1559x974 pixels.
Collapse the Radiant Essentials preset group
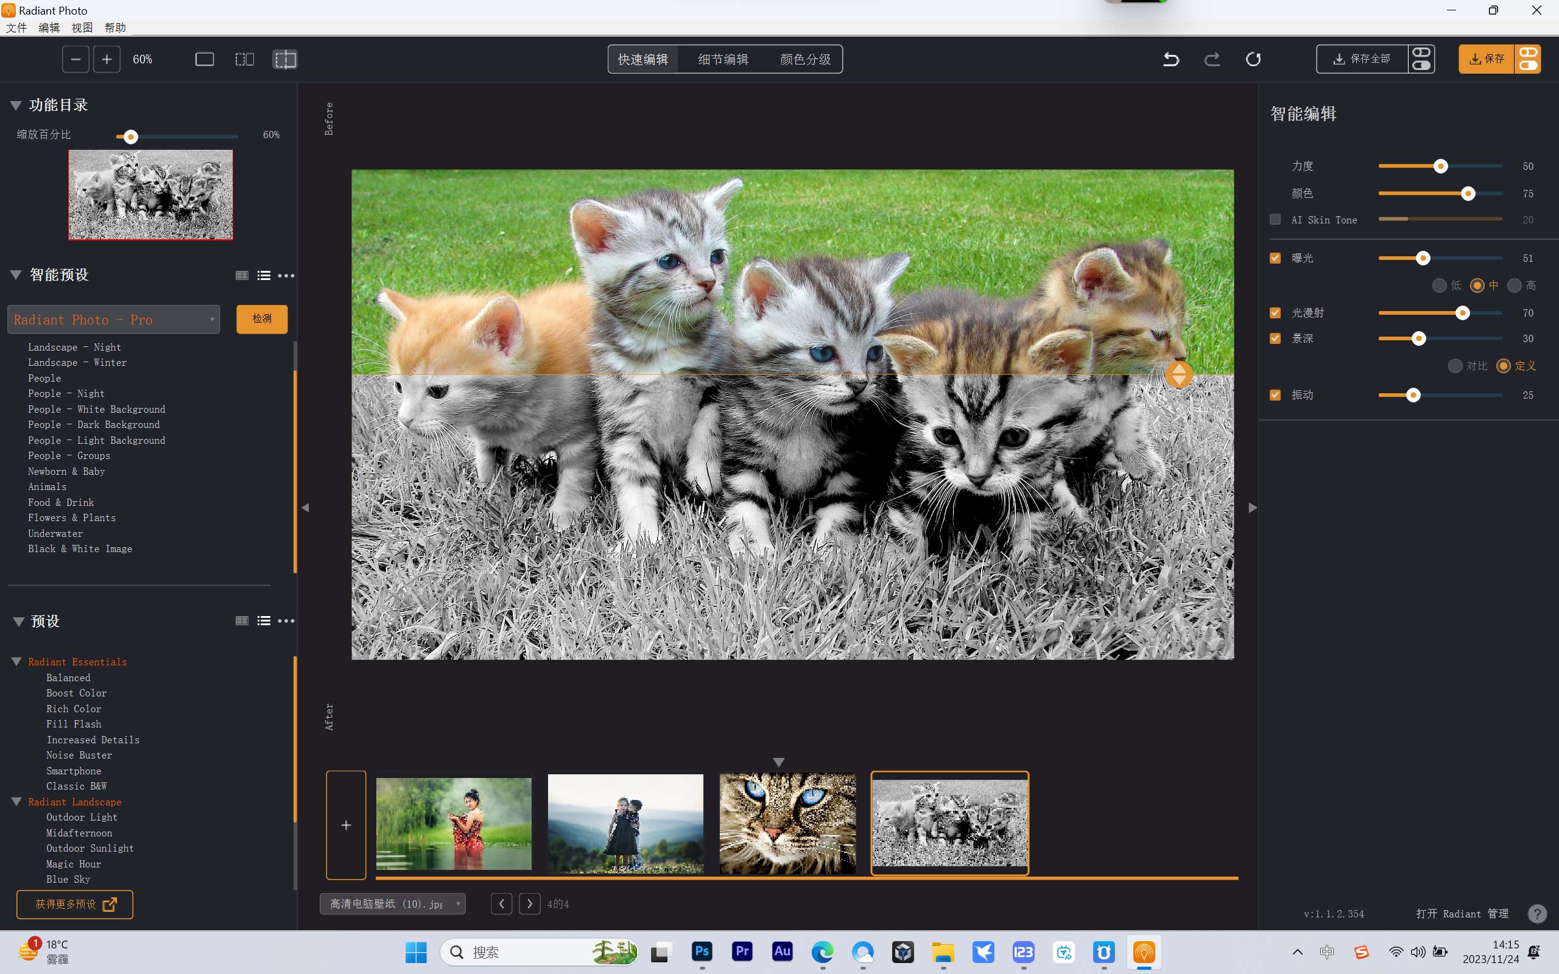[17, 662]
